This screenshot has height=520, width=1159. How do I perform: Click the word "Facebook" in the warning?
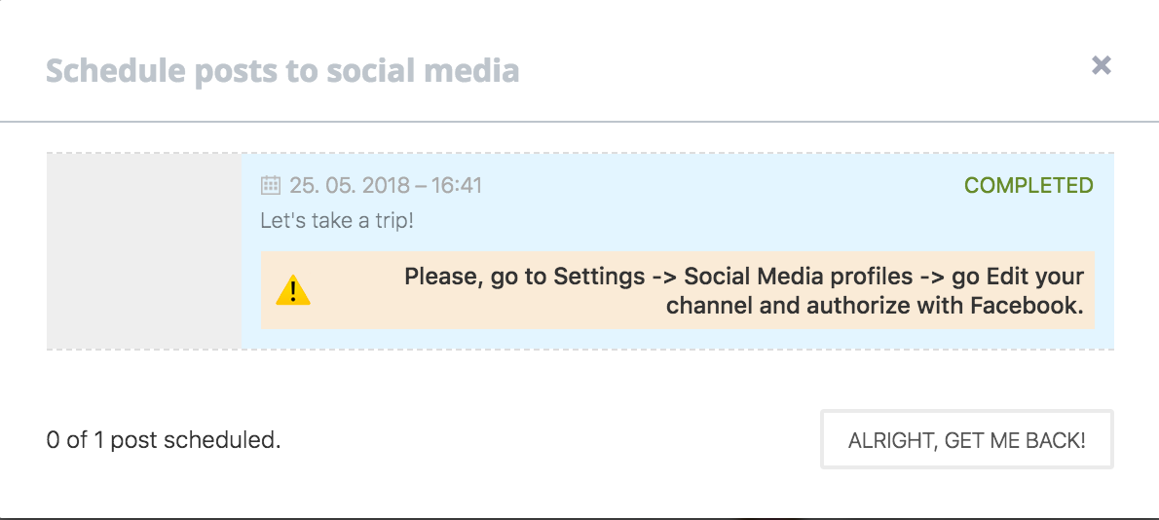point(1026,306)
